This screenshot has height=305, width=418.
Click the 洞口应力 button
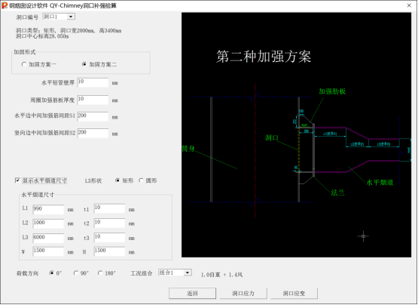pyautogui.click(x=243, y=293)
